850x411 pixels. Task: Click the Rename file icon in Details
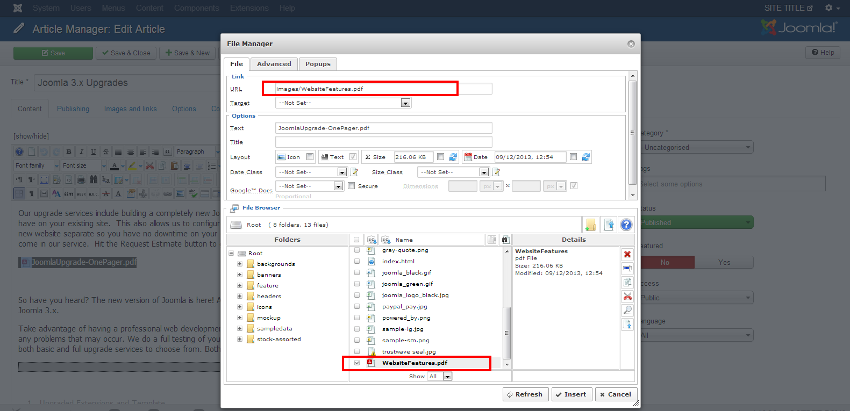click(x=627, y=268)
